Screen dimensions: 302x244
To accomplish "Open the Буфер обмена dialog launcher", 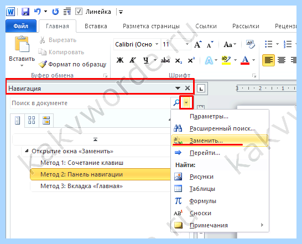I will click(x=105, y=76).
